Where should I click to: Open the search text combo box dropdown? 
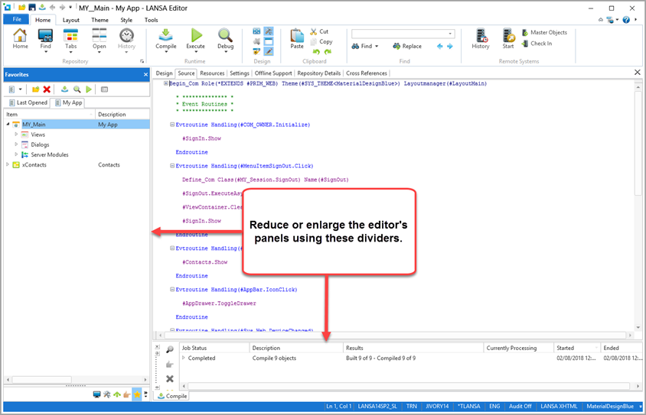point(450,34)
